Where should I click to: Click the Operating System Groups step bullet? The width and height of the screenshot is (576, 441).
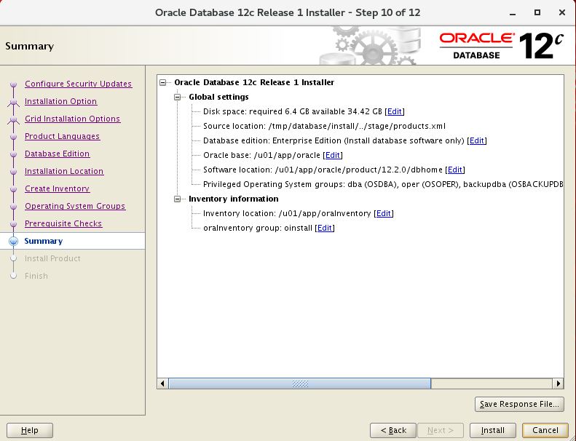pos(14,207)
